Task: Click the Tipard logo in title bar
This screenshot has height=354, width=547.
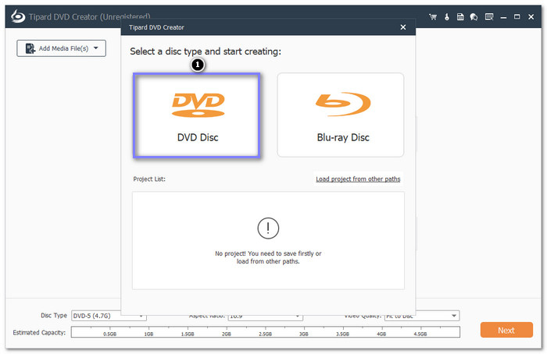Action: click(x=18, y=16)
